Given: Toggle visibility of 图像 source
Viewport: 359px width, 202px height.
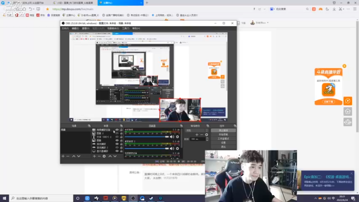Looking at the screenshot, I should point(117,141).
